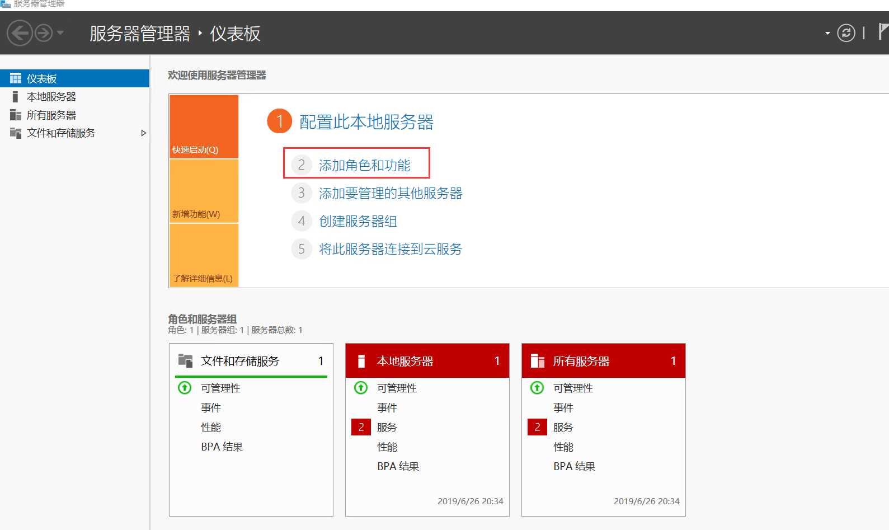Click 服务 in 本地服务器 tile
This screenshot has width=889, height=530.
point(387,427)
